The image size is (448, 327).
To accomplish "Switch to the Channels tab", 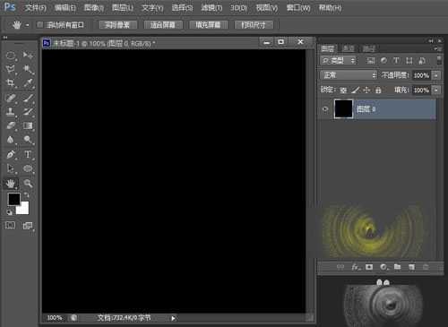I will 349,48.
